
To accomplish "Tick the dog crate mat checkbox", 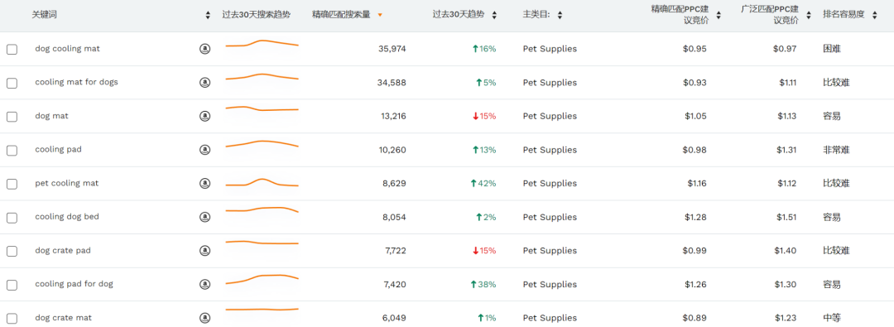I will tap(12, 319).
